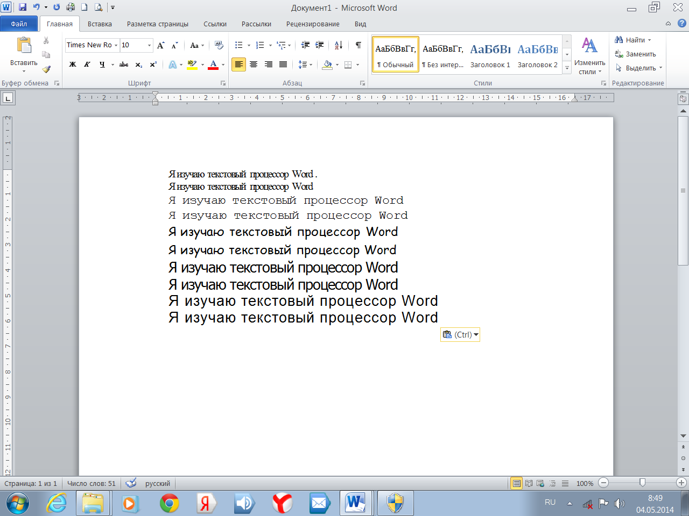Viewport: 689px width, 516px height.
Task: Click the Increase Indent icon
Action: (319, 45)
